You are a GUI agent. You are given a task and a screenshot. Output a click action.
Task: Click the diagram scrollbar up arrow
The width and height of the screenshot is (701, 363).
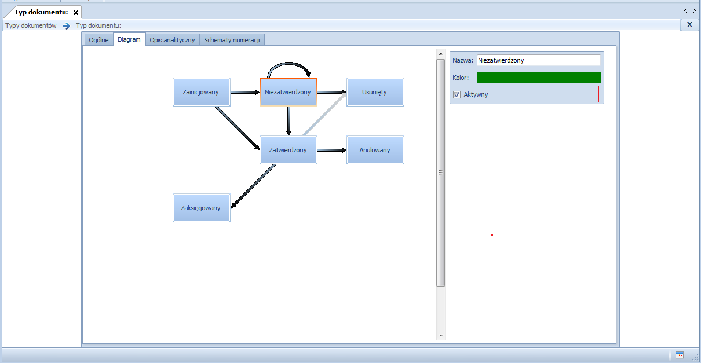point(441,54)
